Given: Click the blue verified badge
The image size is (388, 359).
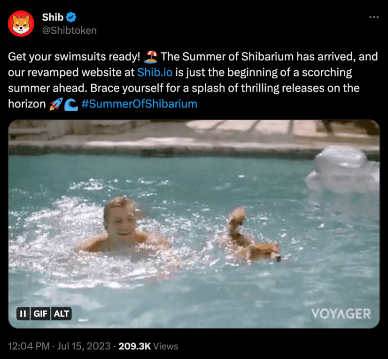Looking at the screenshot, I should pyautogui.click(x=71, y=17).
